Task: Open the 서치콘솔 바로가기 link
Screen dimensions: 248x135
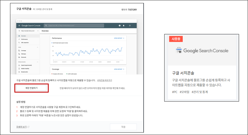Action: coord(104,80)
